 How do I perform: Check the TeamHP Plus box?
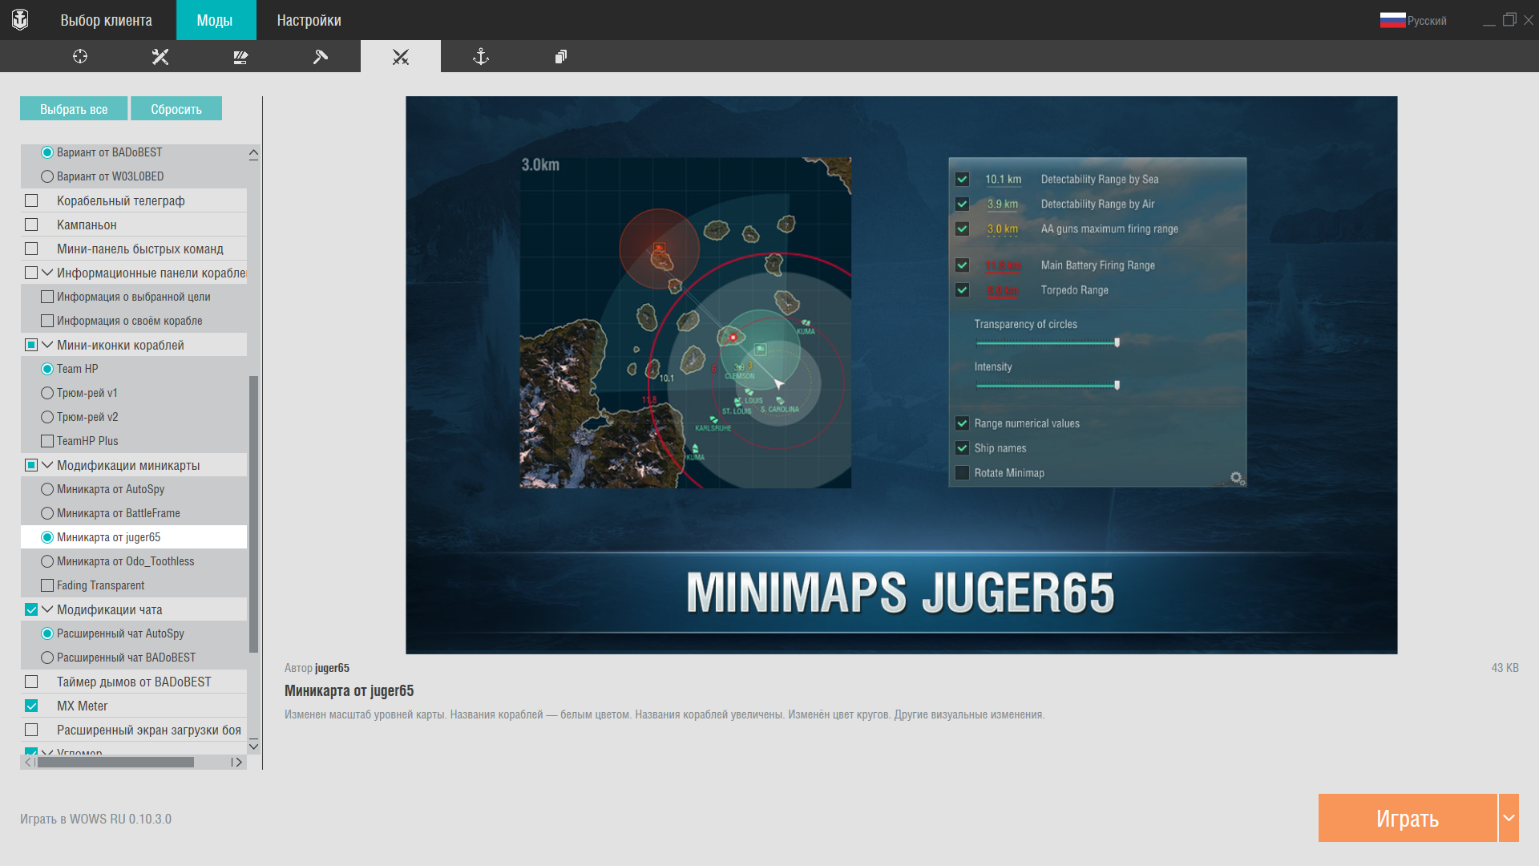[47, 441]
